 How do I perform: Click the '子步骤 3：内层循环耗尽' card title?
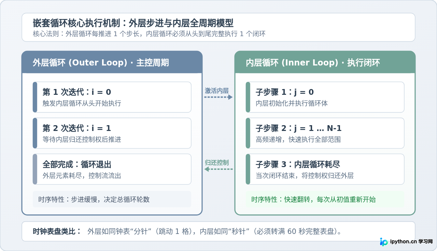[x=298, y=164]
